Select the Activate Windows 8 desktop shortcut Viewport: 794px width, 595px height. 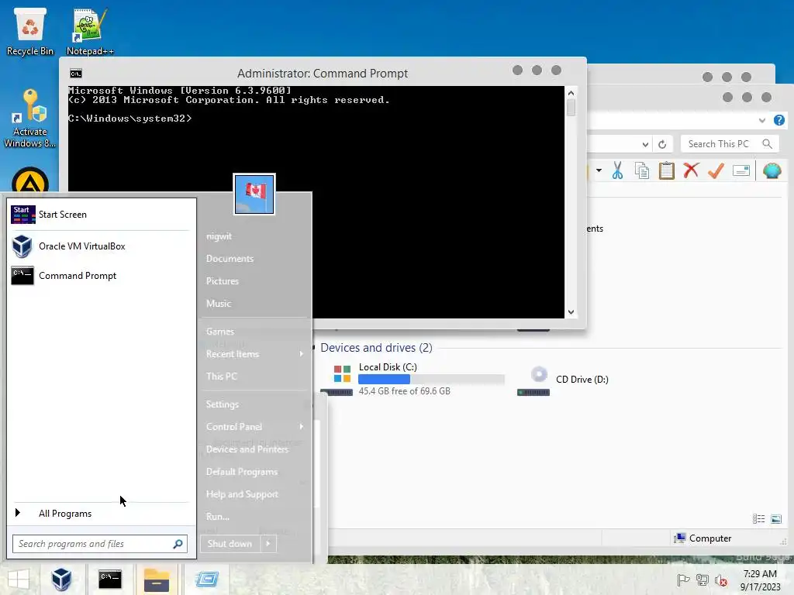point(30,119)
